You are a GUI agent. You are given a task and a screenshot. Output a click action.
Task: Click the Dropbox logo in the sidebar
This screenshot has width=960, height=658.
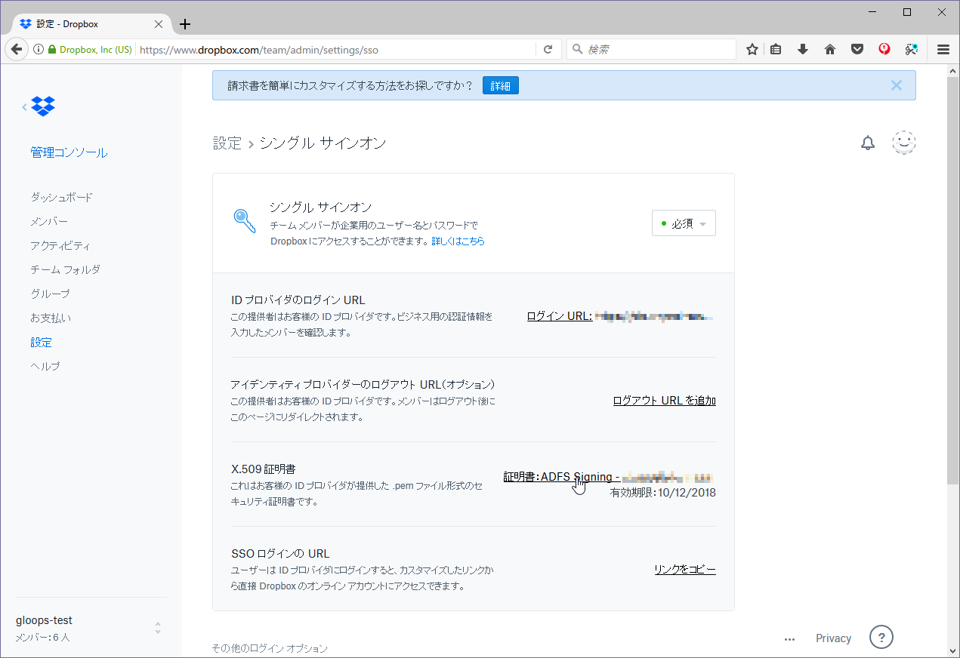point(43,106)
